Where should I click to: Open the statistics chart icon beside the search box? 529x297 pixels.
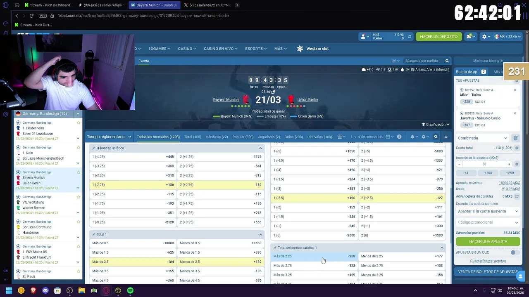[396, 61]
